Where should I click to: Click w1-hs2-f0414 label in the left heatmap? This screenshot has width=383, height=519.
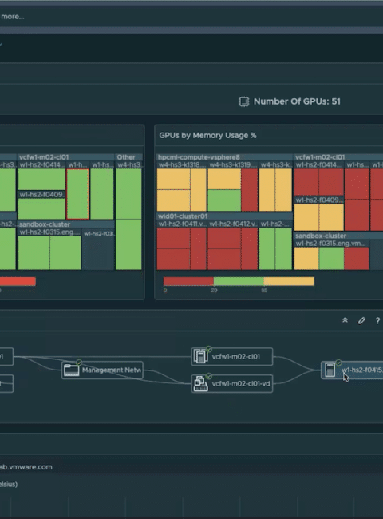pos(41,164)
